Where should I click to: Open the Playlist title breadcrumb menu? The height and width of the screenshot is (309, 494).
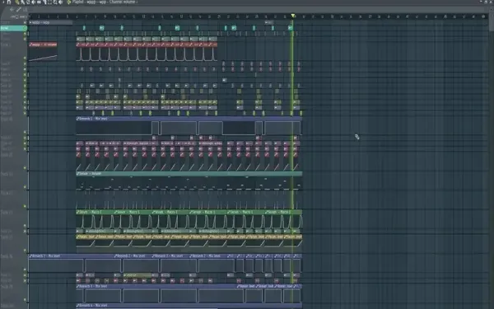[x=104, y=2]
